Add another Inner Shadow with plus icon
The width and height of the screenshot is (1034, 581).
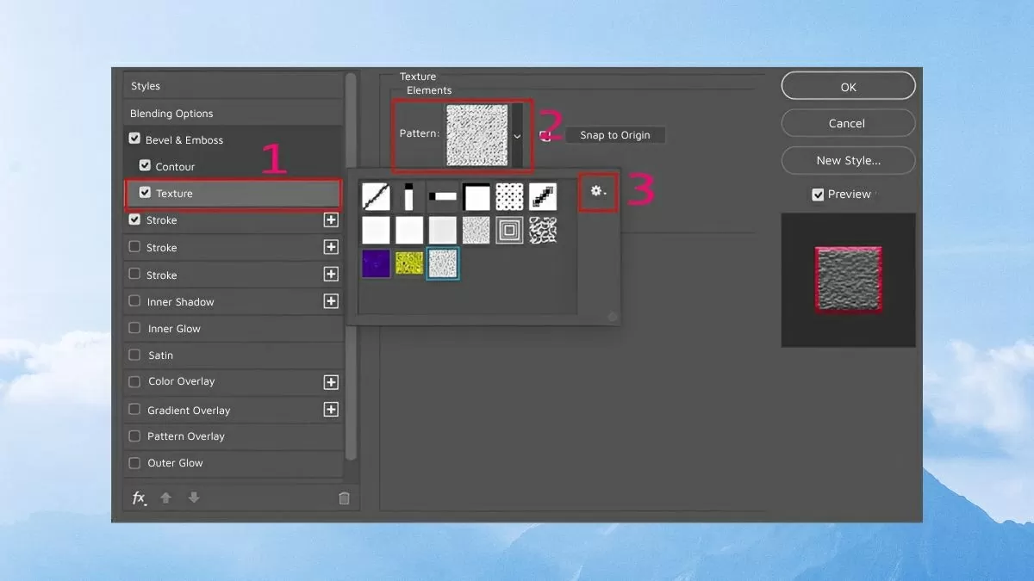(x=331, y=301)
